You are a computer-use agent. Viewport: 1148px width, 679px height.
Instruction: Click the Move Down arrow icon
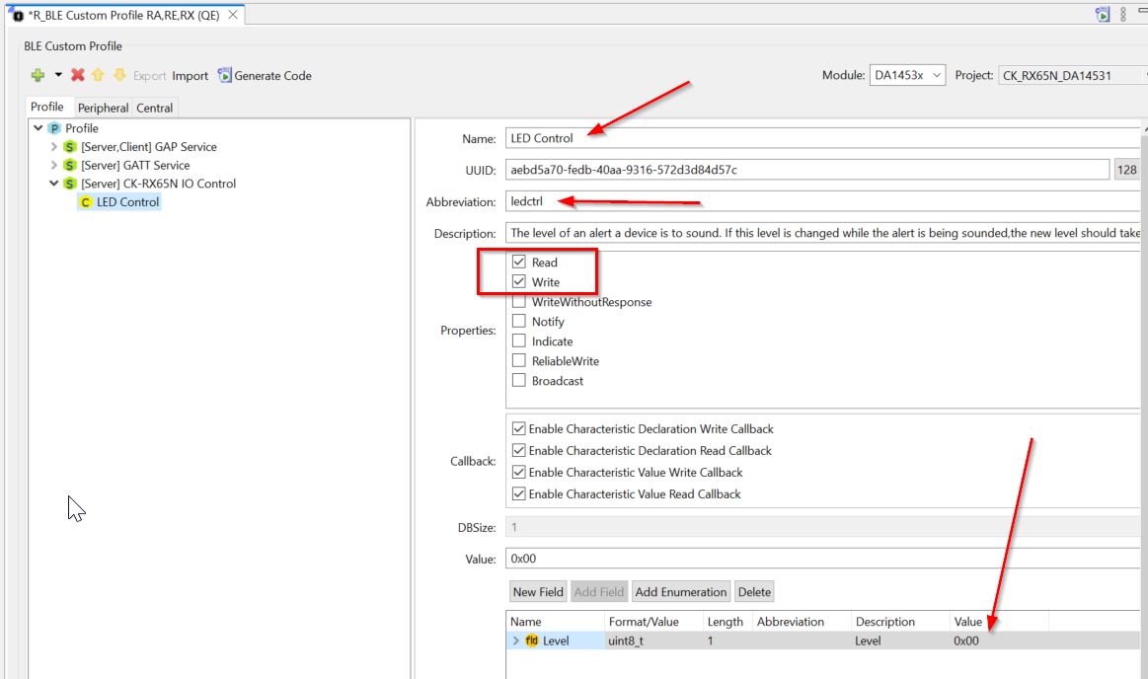click(x=119, y=75)
